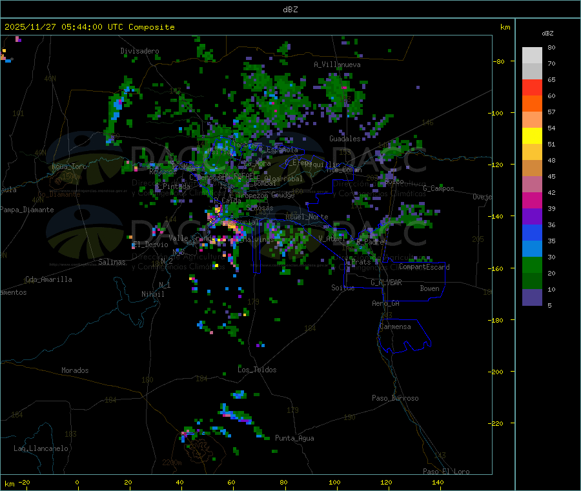The height and width of the screenshot is (491, 581).
Task: Click the CompantEscard map label
Action: point(424,267)
